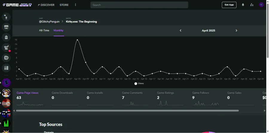Click the Apr 26 data point

point(227,67)
